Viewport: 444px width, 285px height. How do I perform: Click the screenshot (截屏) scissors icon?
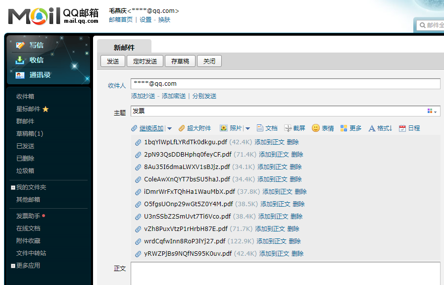click(x=288, y=128)
